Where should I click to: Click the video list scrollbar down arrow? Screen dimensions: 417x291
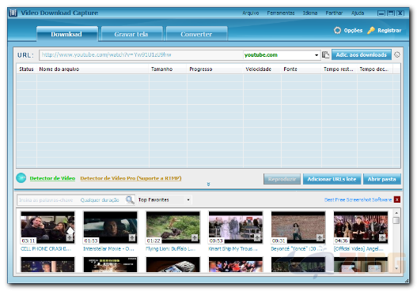coord(396,268)
